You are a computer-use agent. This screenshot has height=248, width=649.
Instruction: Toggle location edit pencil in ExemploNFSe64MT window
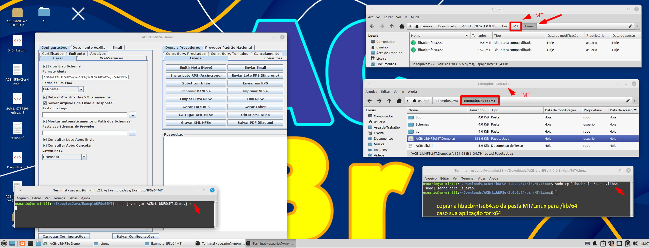pos(628,101)
